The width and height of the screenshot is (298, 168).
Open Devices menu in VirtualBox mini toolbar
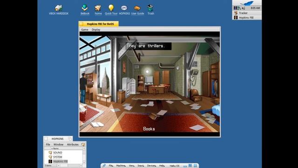[151, 166]
